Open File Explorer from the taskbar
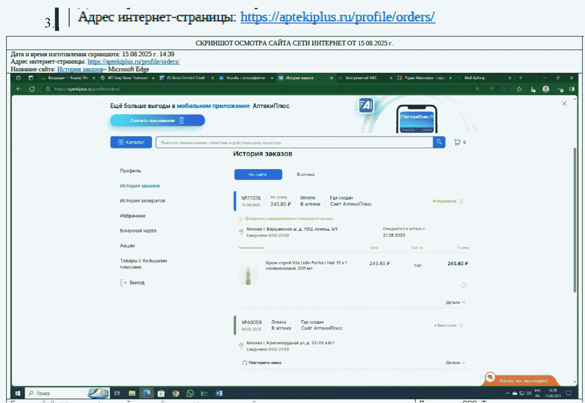This screenshot has width=585, height=403. point(132,393)
